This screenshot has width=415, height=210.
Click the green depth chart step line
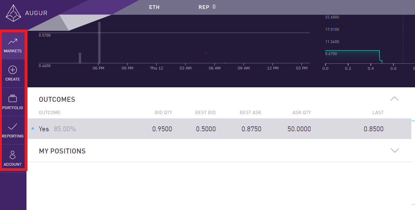pyautogui.click(x=354, y=57)
